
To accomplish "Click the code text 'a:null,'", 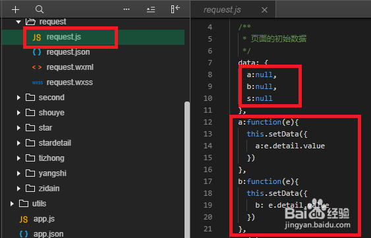I will [x=262, y=75].
